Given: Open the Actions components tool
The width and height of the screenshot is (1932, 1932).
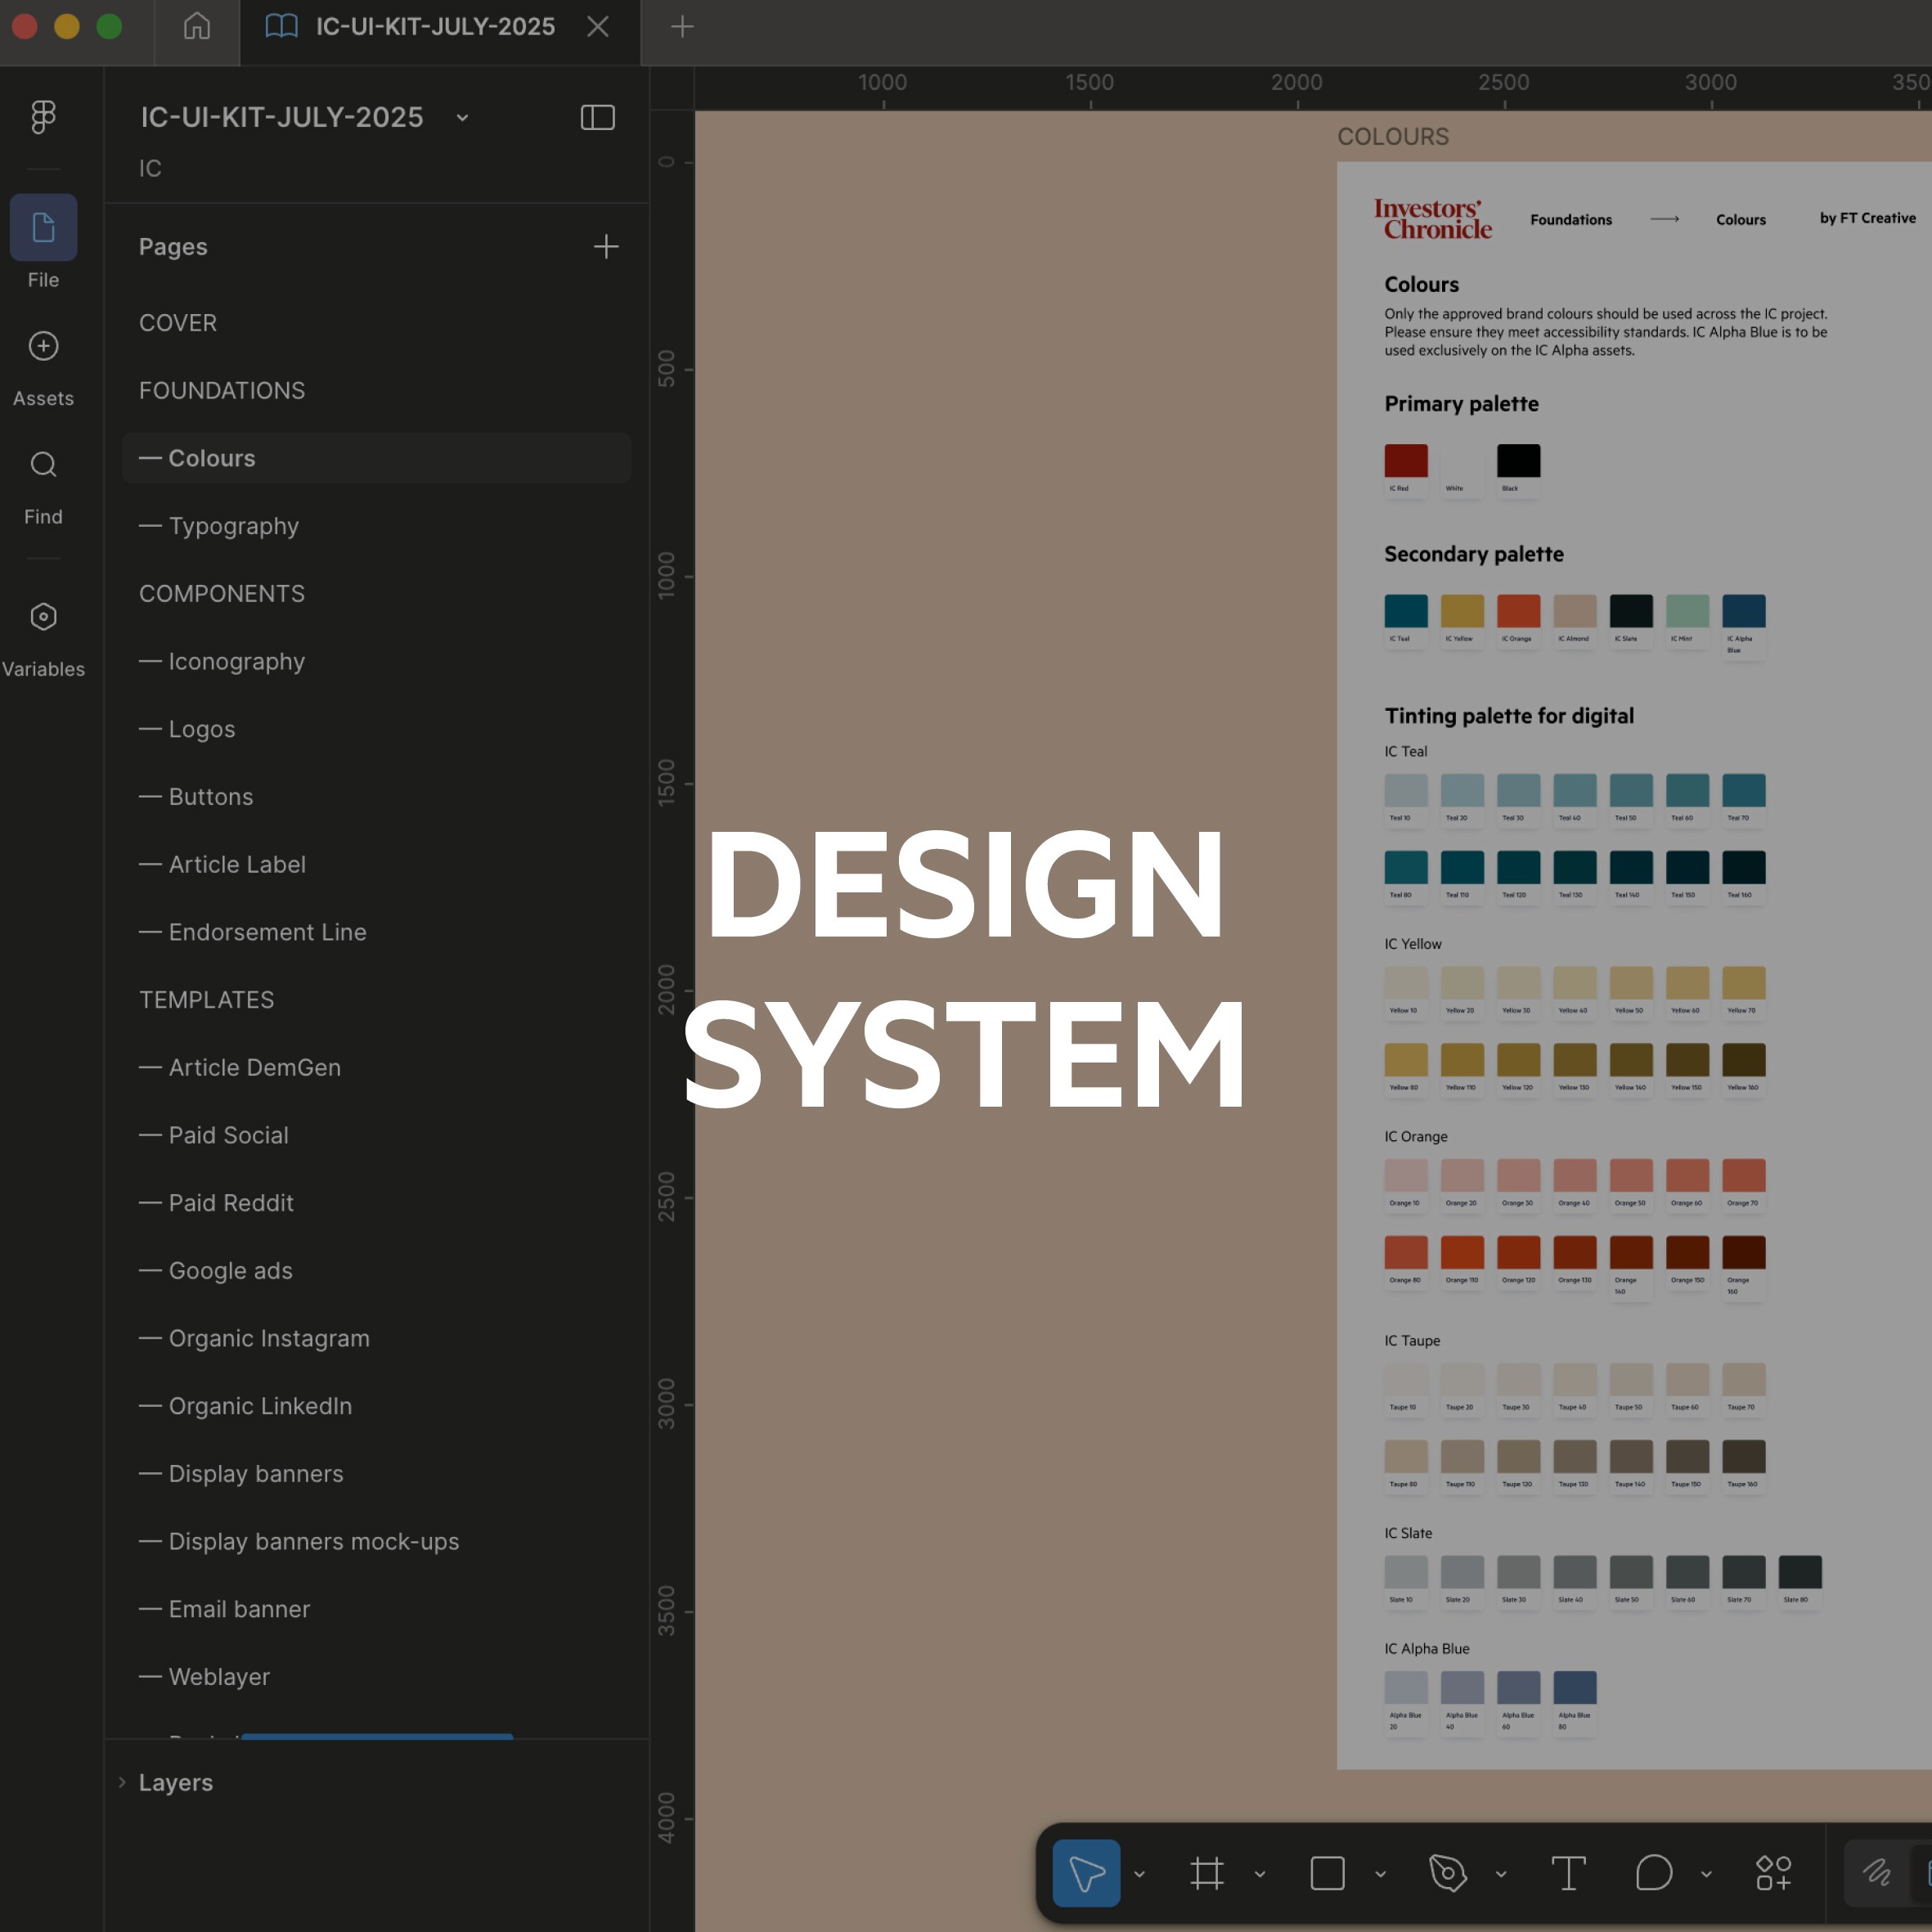Looking at the screenshot, I should 1773,1873.
